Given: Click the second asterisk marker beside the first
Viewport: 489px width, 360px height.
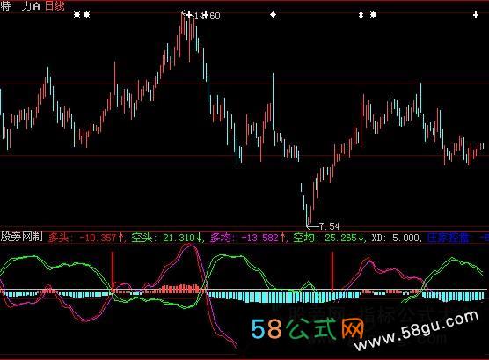Looking at the screenshot, I should coord(86,15).
